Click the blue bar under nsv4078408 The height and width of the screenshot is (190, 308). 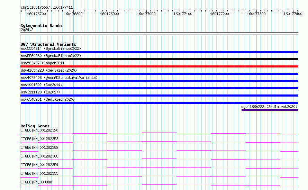point(159,81)
